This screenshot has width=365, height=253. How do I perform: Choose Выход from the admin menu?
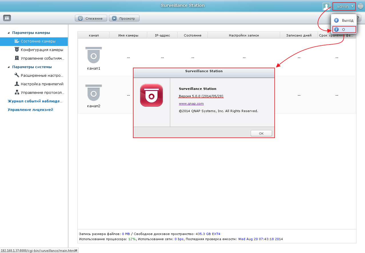click(x=344, y=20)
